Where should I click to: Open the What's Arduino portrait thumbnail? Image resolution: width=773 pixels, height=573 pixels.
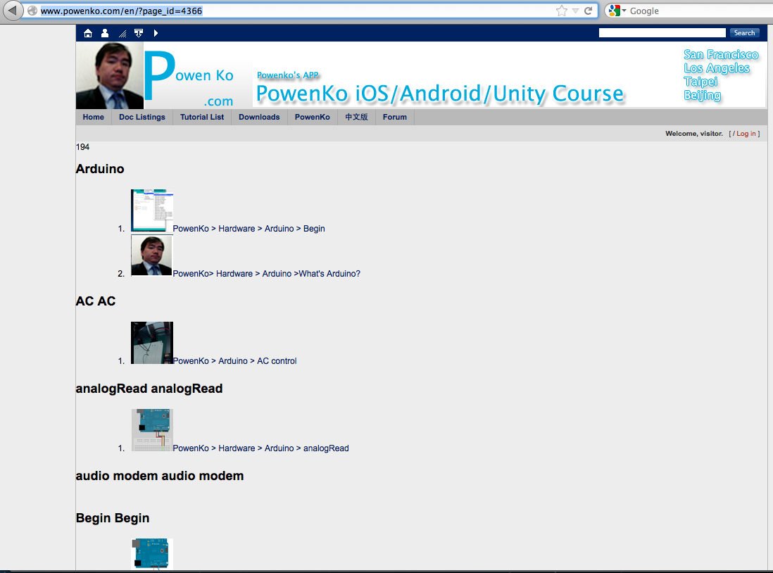tap(152, 256)
